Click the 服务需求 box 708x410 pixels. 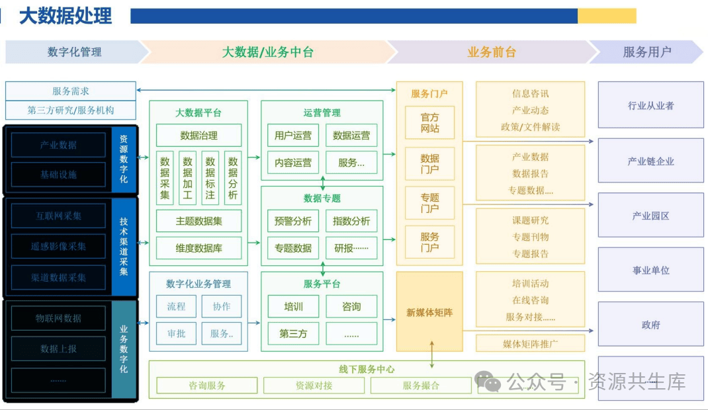[x=70, y=91]
